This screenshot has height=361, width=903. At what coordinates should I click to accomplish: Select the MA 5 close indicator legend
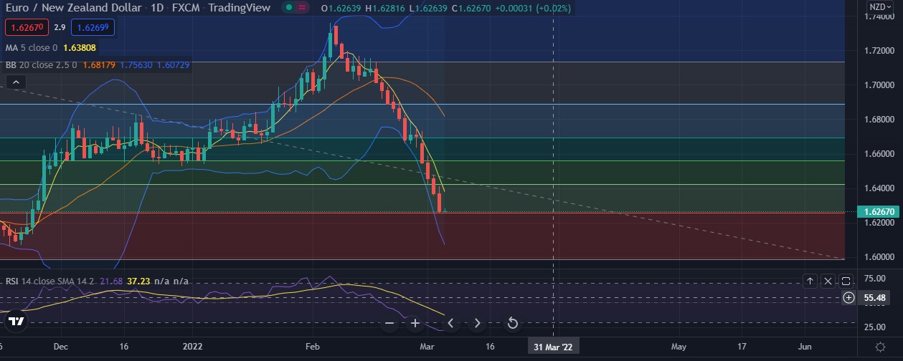tap(33, 48)
